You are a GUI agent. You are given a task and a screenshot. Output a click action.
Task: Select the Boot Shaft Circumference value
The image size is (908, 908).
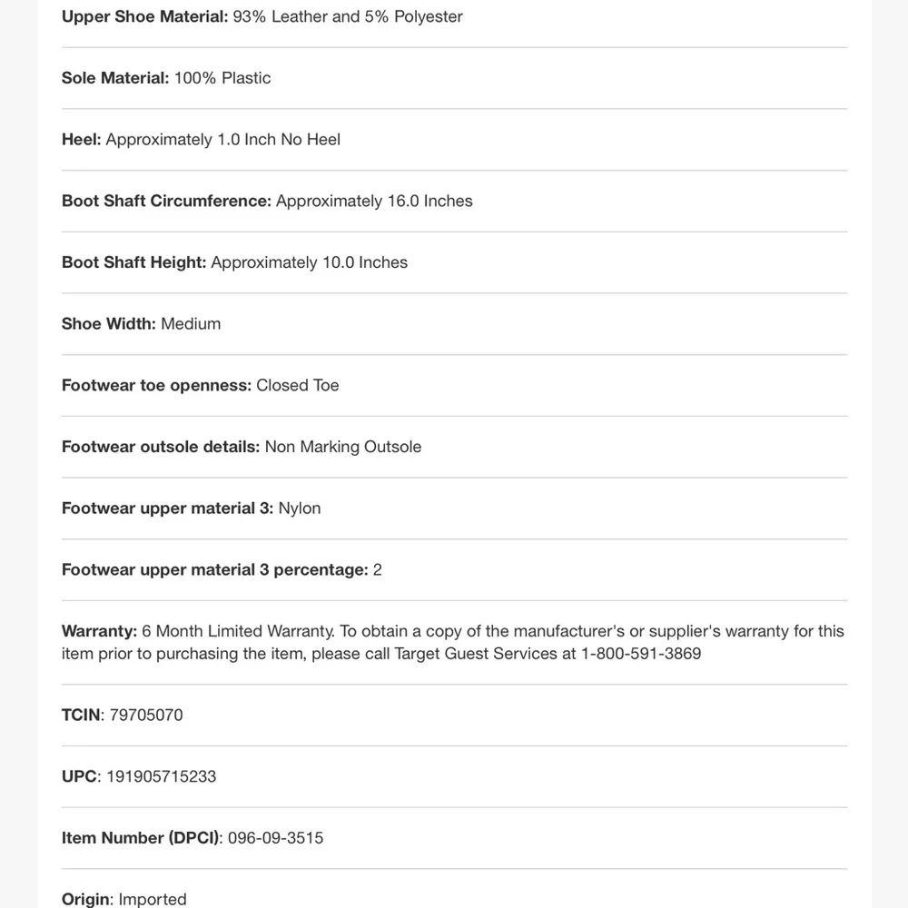click(374, 201)
